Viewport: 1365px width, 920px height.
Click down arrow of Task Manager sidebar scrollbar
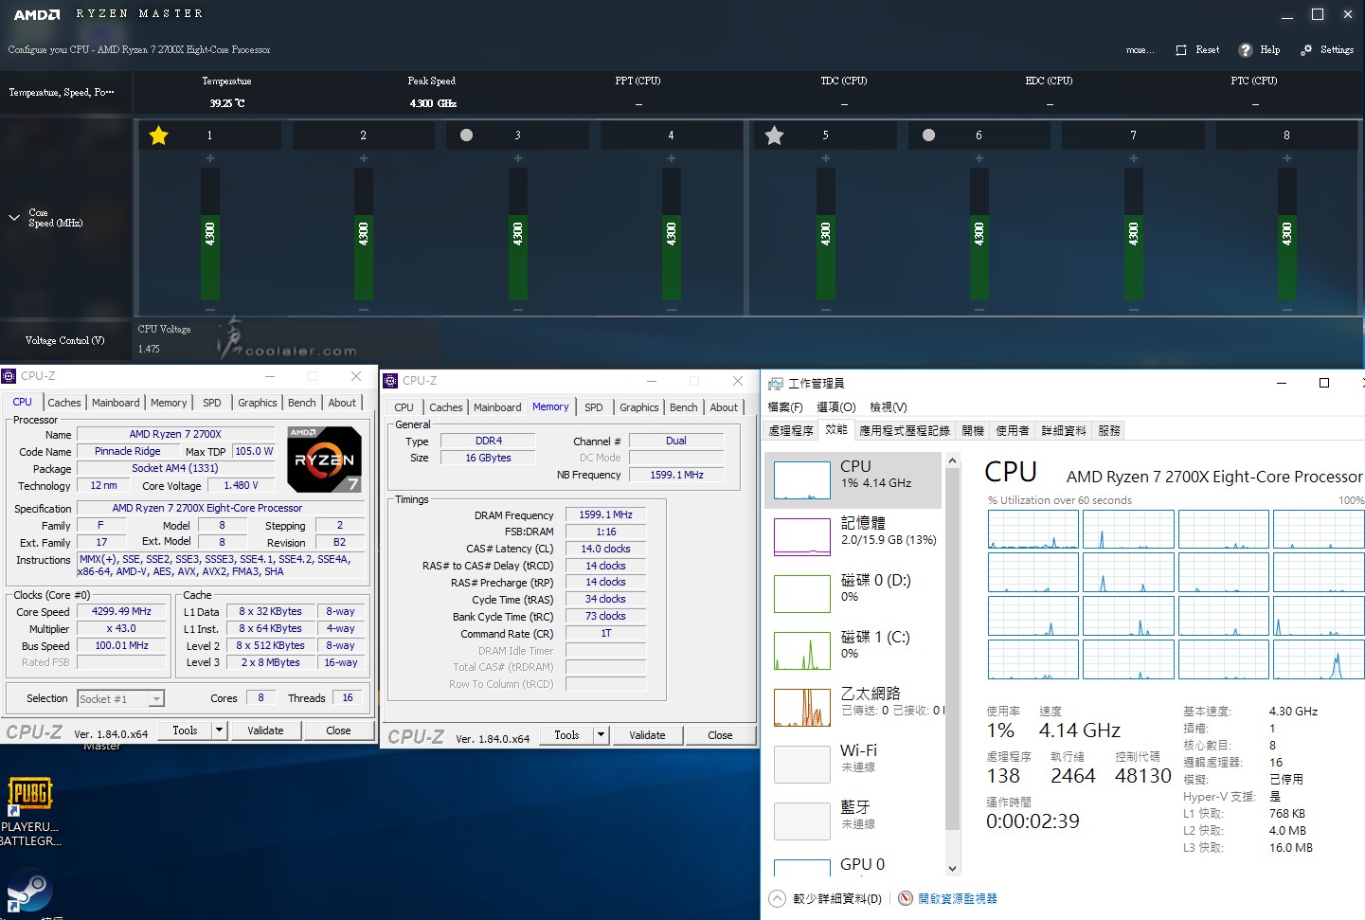click(953, 869)
